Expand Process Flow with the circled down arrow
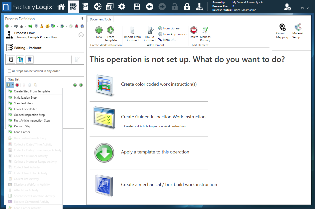The image size is (315, 209). [x=81, y=35]
